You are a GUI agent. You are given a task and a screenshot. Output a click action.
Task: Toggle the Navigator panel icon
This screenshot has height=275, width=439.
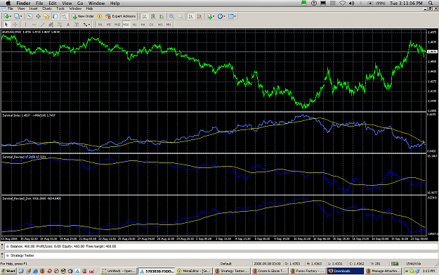(x=46, y=16)
